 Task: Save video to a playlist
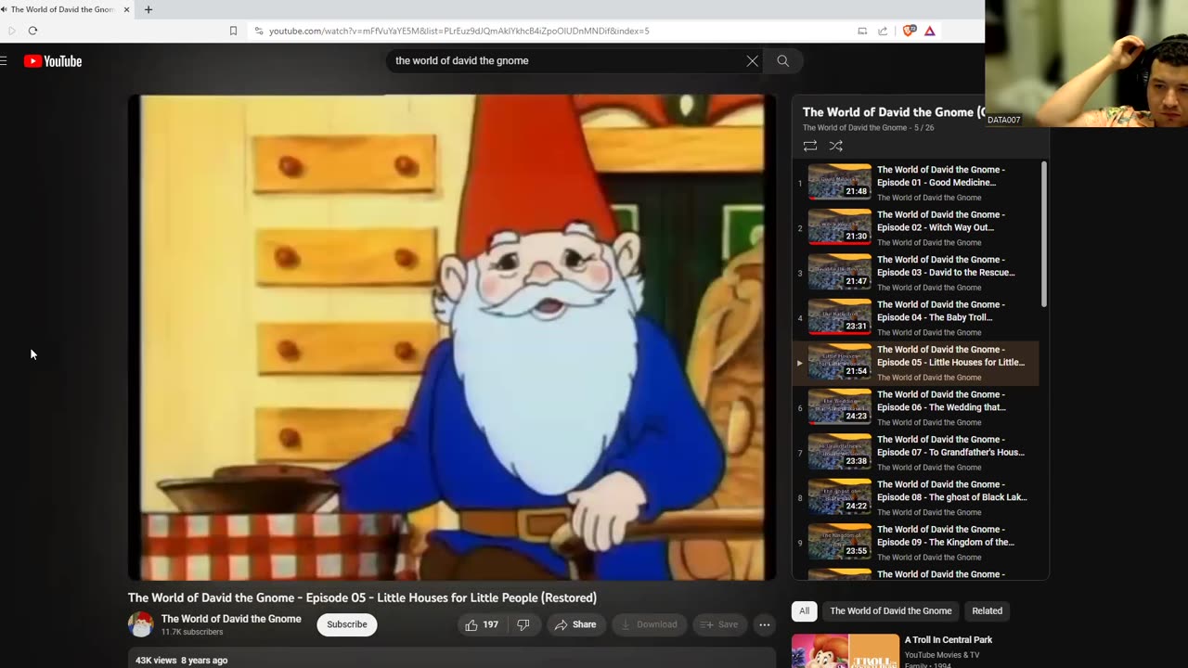tap(719, 624)
